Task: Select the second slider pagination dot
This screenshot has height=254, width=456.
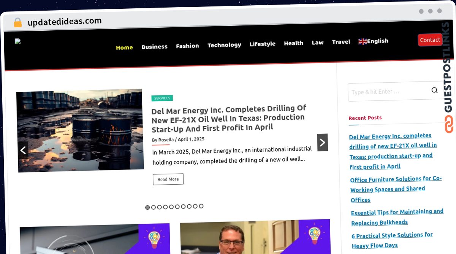Action: tap(154, 207)
